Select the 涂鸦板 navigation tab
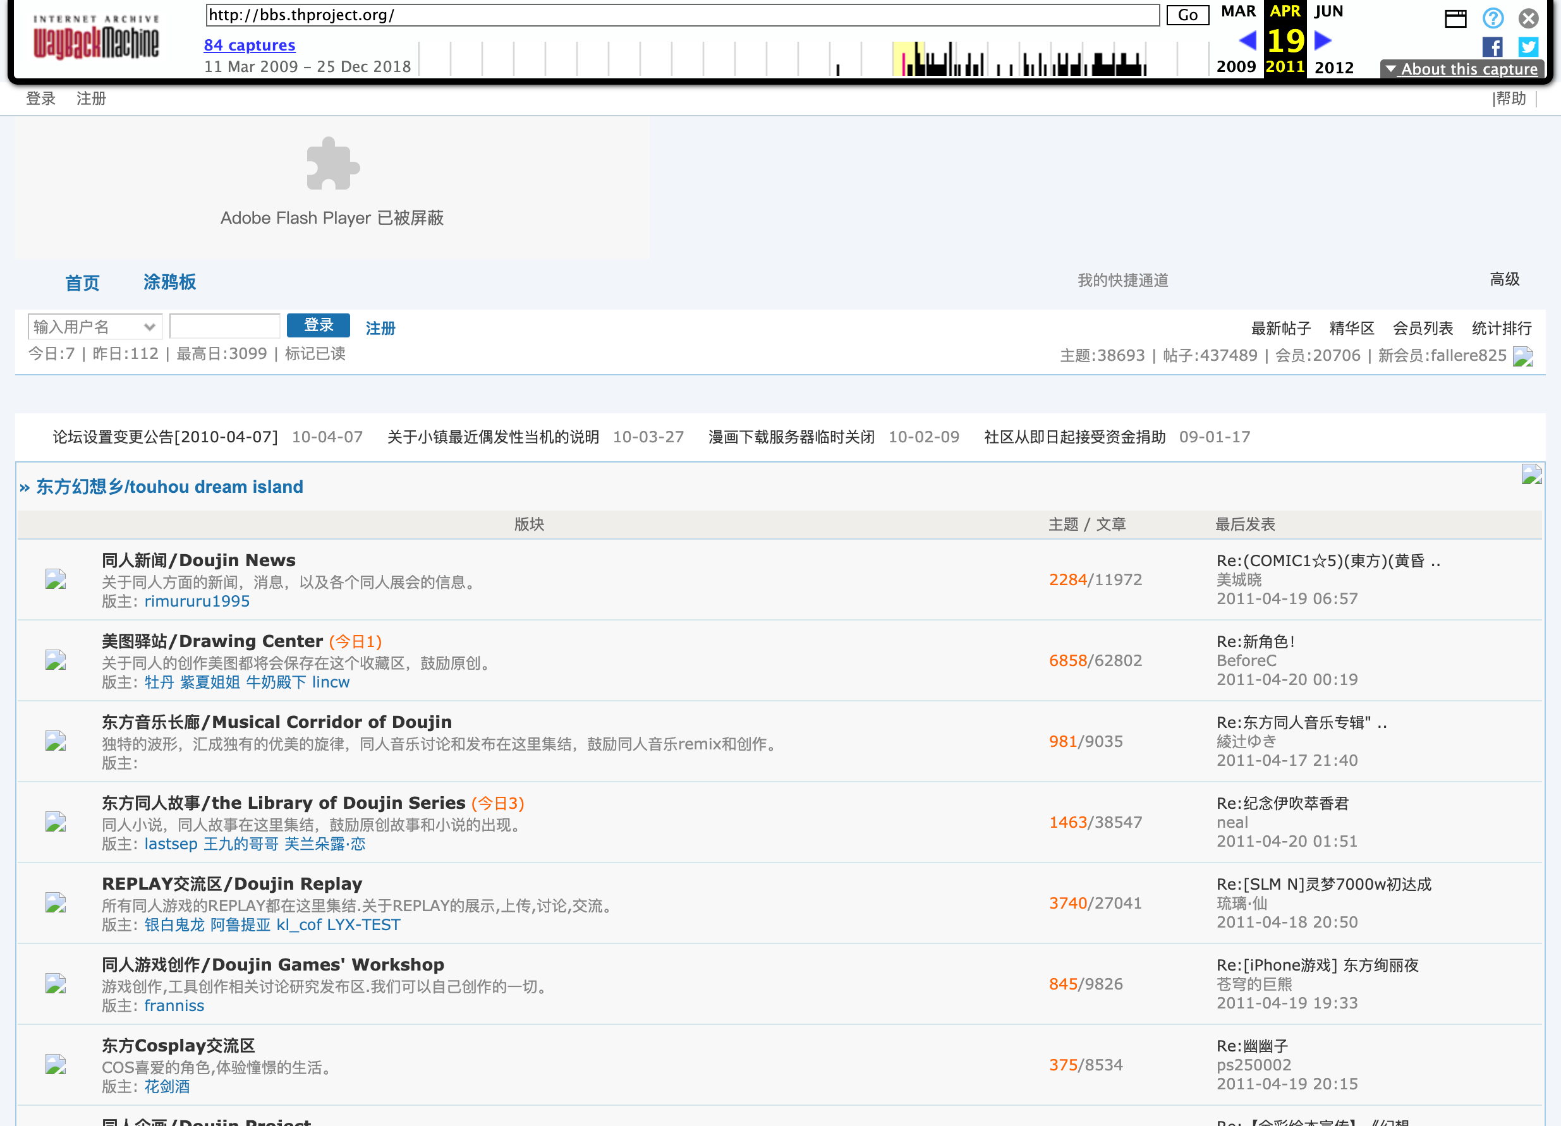1561x1126 pixels. [169, 282]
